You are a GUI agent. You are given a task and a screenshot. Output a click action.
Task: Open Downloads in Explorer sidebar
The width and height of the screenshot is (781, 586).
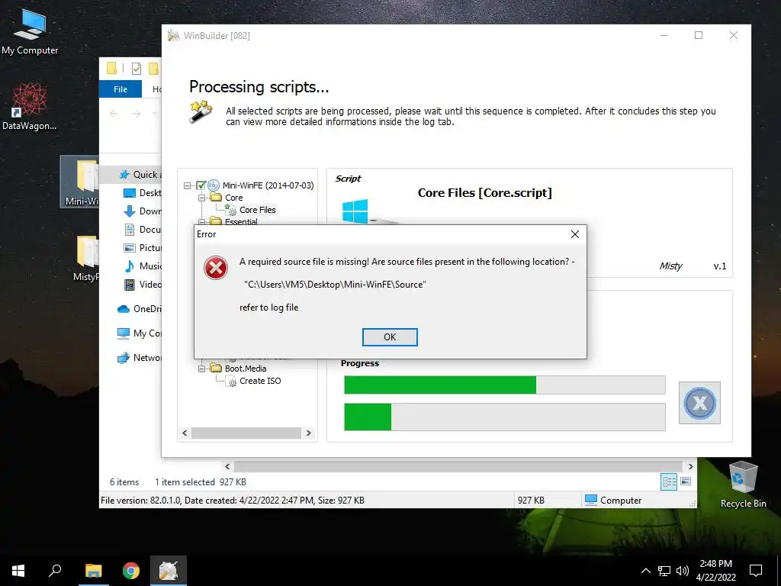(x=143, y=211)
